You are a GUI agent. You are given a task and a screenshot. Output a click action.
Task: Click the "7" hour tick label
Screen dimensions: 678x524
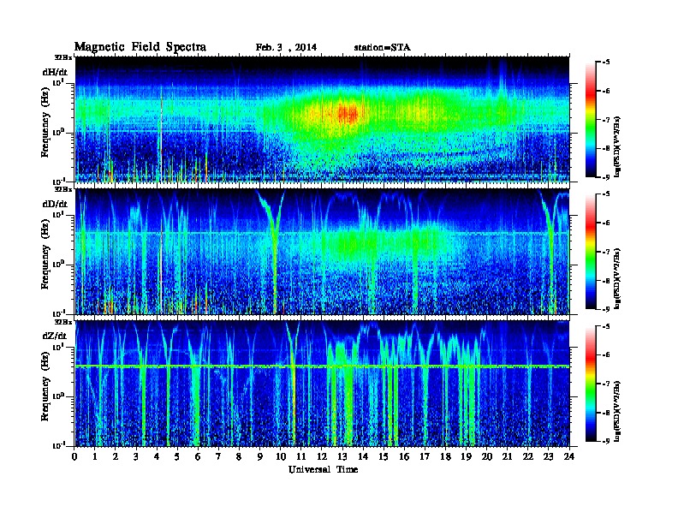point(218,456)
